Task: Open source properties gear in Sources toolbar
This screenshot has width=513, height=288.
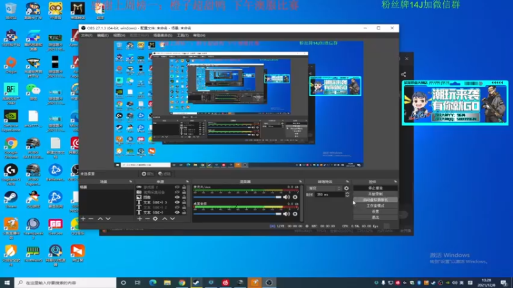Action: (x=155, y=218)
